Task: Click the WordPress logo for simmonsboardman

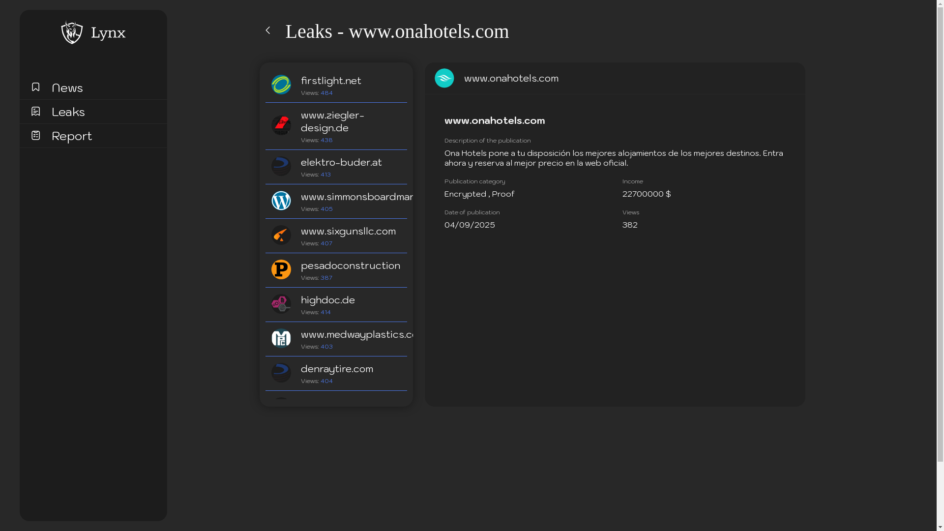Action: pyautogui.click(x=281, y=201)
